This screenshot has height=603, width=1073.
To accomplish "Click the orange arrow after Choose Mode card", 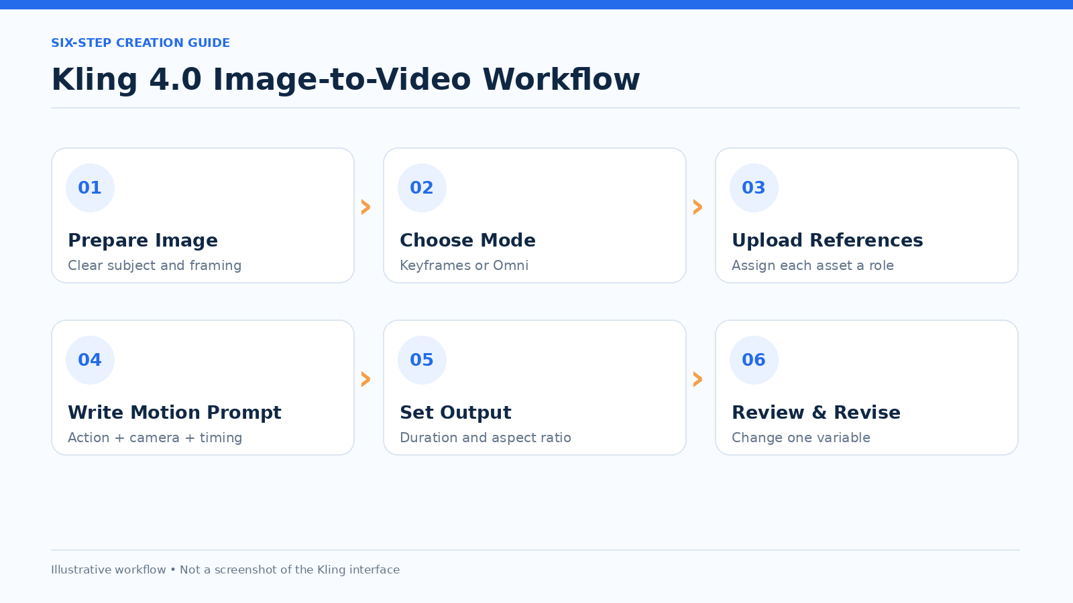I will click(x=698, y=207).
